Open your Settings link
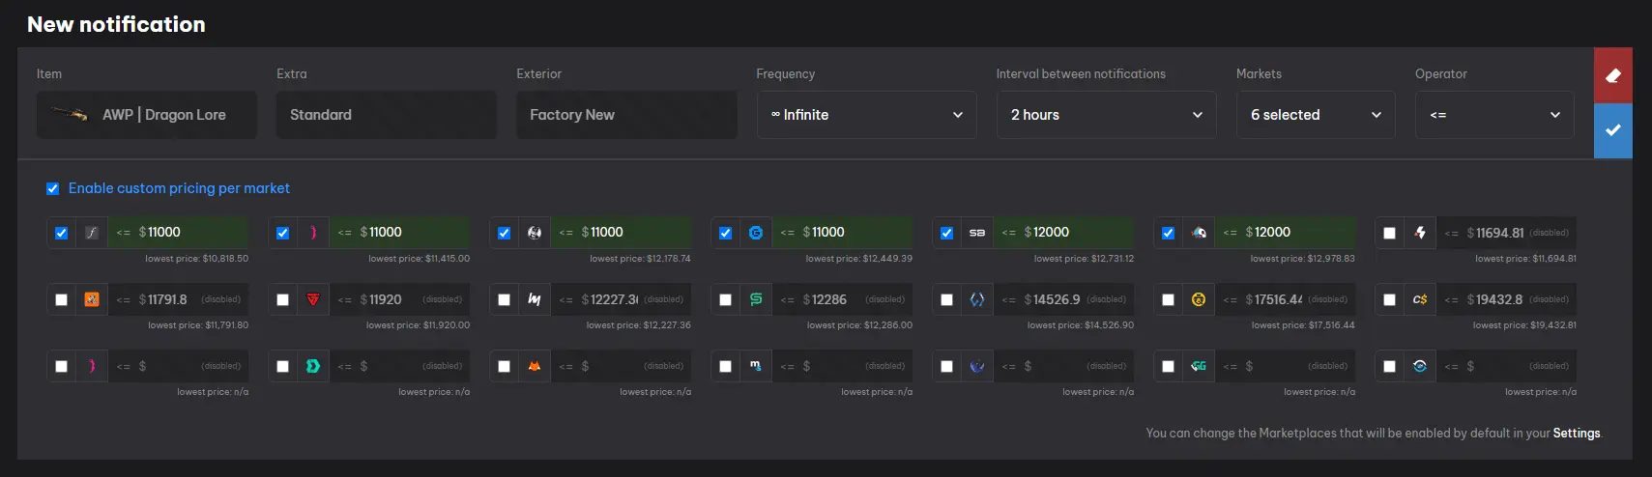 point(1577,433)
